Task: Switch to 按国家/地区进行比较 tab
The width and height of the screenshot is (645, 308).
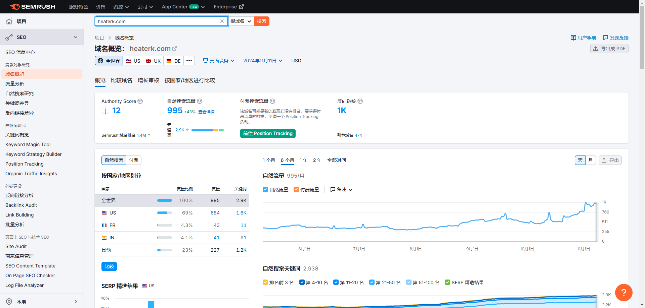Action: pos(190,80)
